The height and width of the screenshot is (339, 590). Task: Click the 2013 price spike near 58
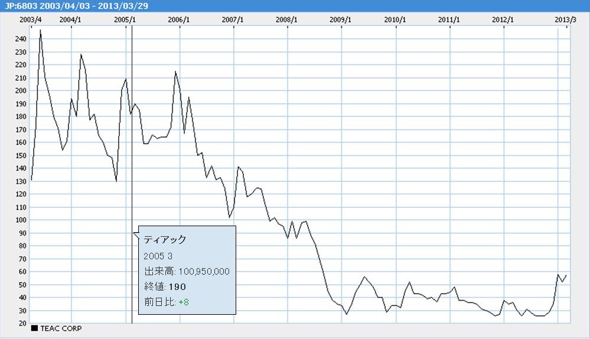(558, 275)
